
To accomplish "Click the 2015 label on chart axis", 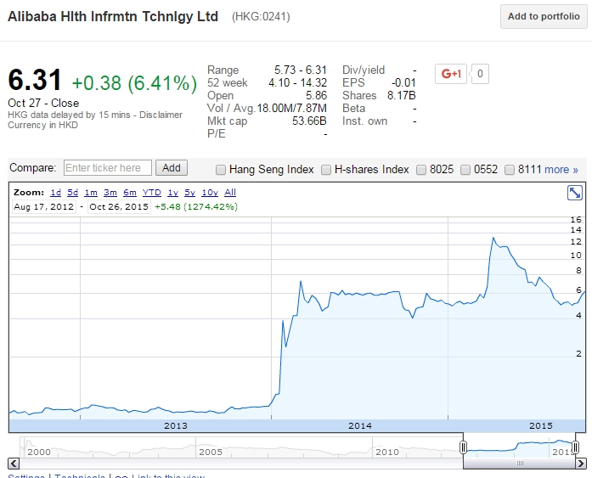I will coord(541,426).
